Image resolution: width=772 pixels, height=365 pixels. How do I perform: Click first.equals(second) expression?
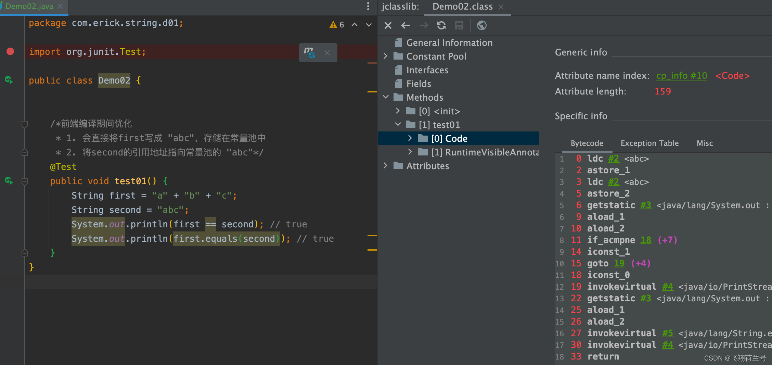(227, 239)
